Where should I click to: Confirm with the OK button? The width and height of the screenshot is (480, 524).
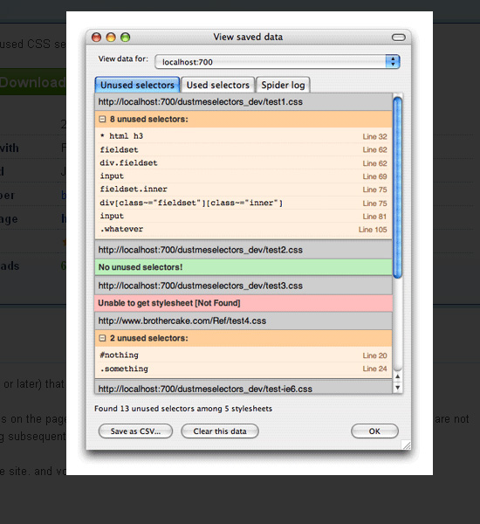[x=374, y=431]
